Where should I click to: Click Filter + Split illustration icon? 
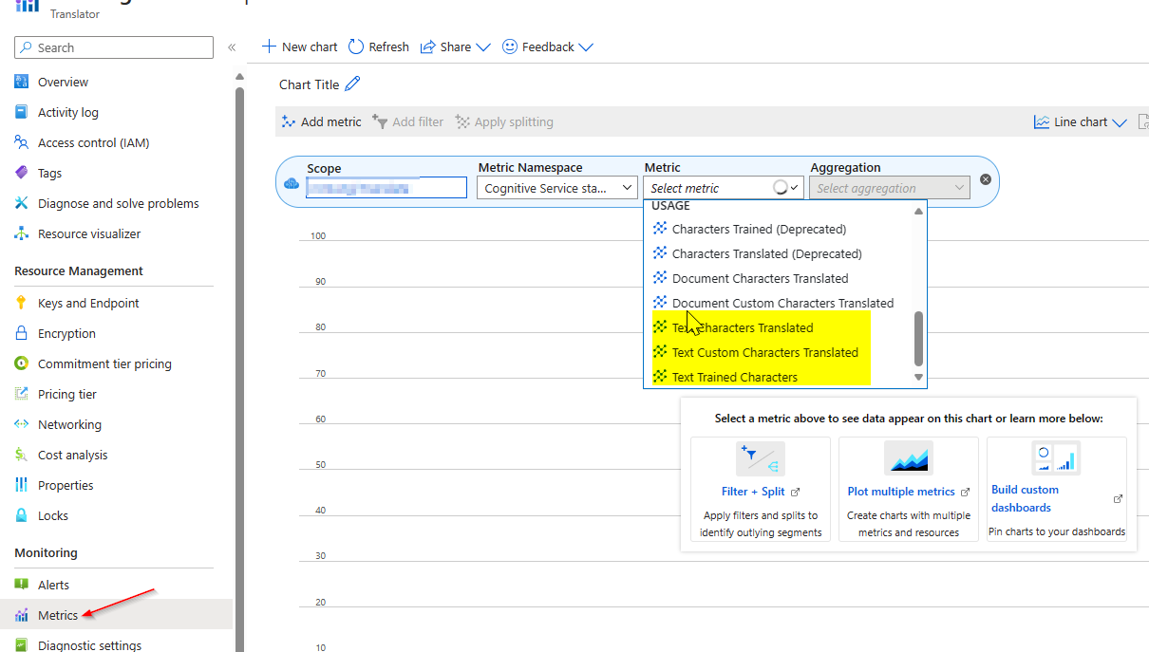[x=760, y=459]
